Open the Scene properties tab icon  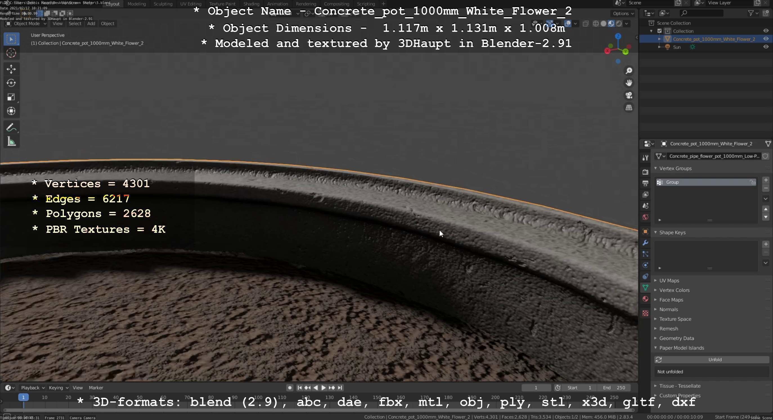[x=646, y=206]
